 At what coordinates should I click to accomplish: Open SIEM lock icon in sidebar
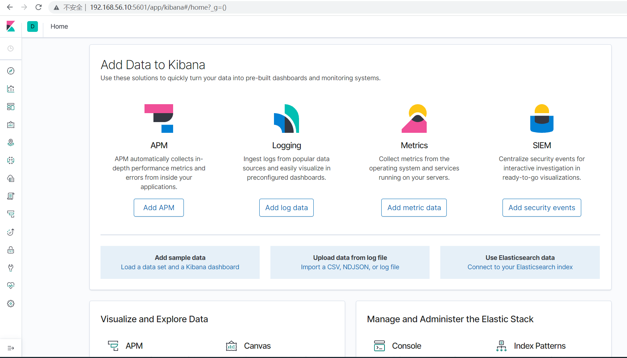coord(11,250)
